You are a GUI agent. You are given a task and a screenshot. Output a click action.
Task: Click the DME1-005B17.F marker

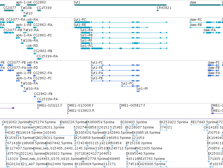click(x=120, y=108)
